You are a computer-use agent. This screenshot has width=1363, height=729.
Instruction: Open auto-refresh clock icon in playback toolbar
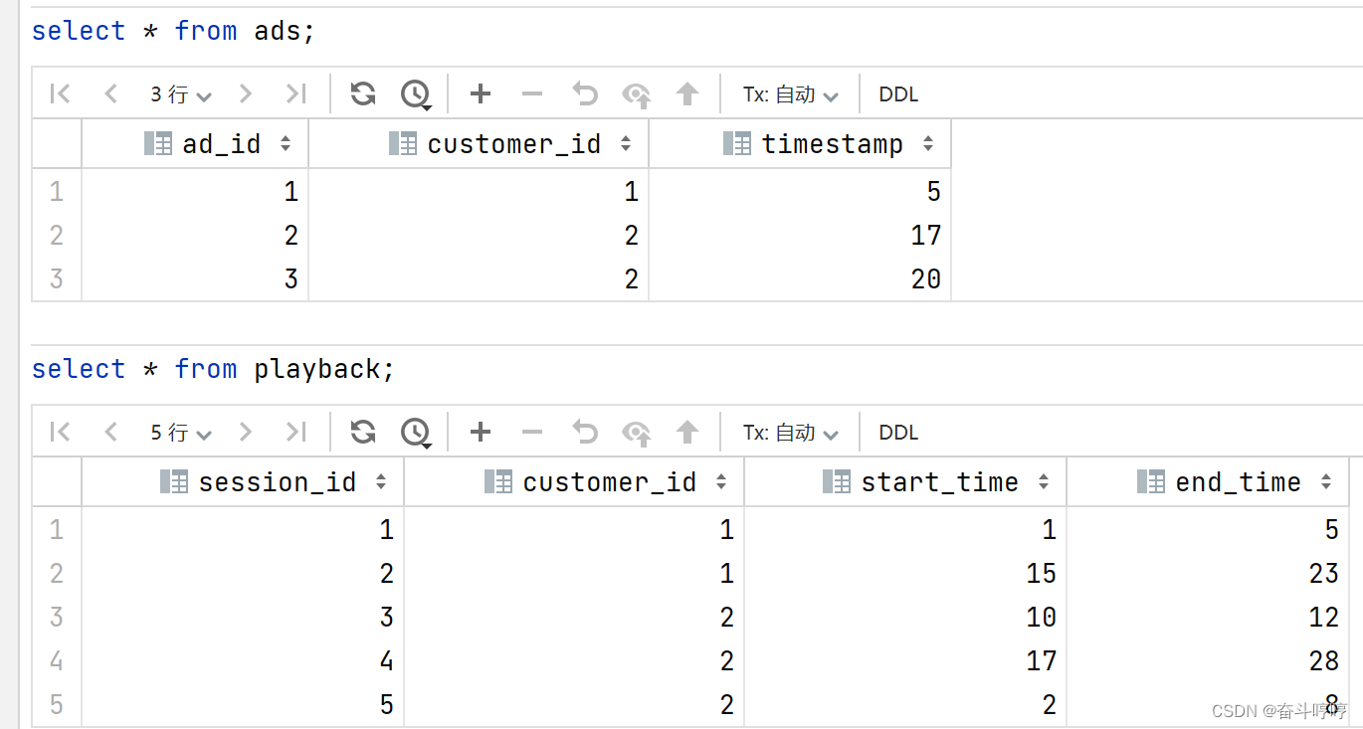coord(415,433)
